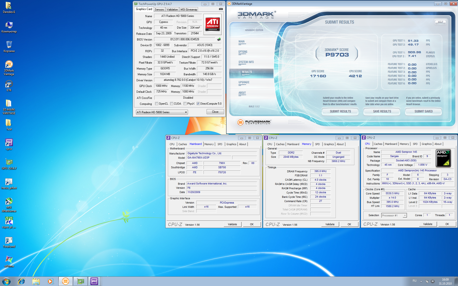The width and height of the screenshot is (458, 286).
Task: Click the Close button in GPU-Z
Action: point(215,112)
